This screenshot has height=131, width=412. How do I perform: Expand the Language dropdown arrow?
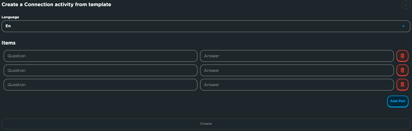[403, 26]
